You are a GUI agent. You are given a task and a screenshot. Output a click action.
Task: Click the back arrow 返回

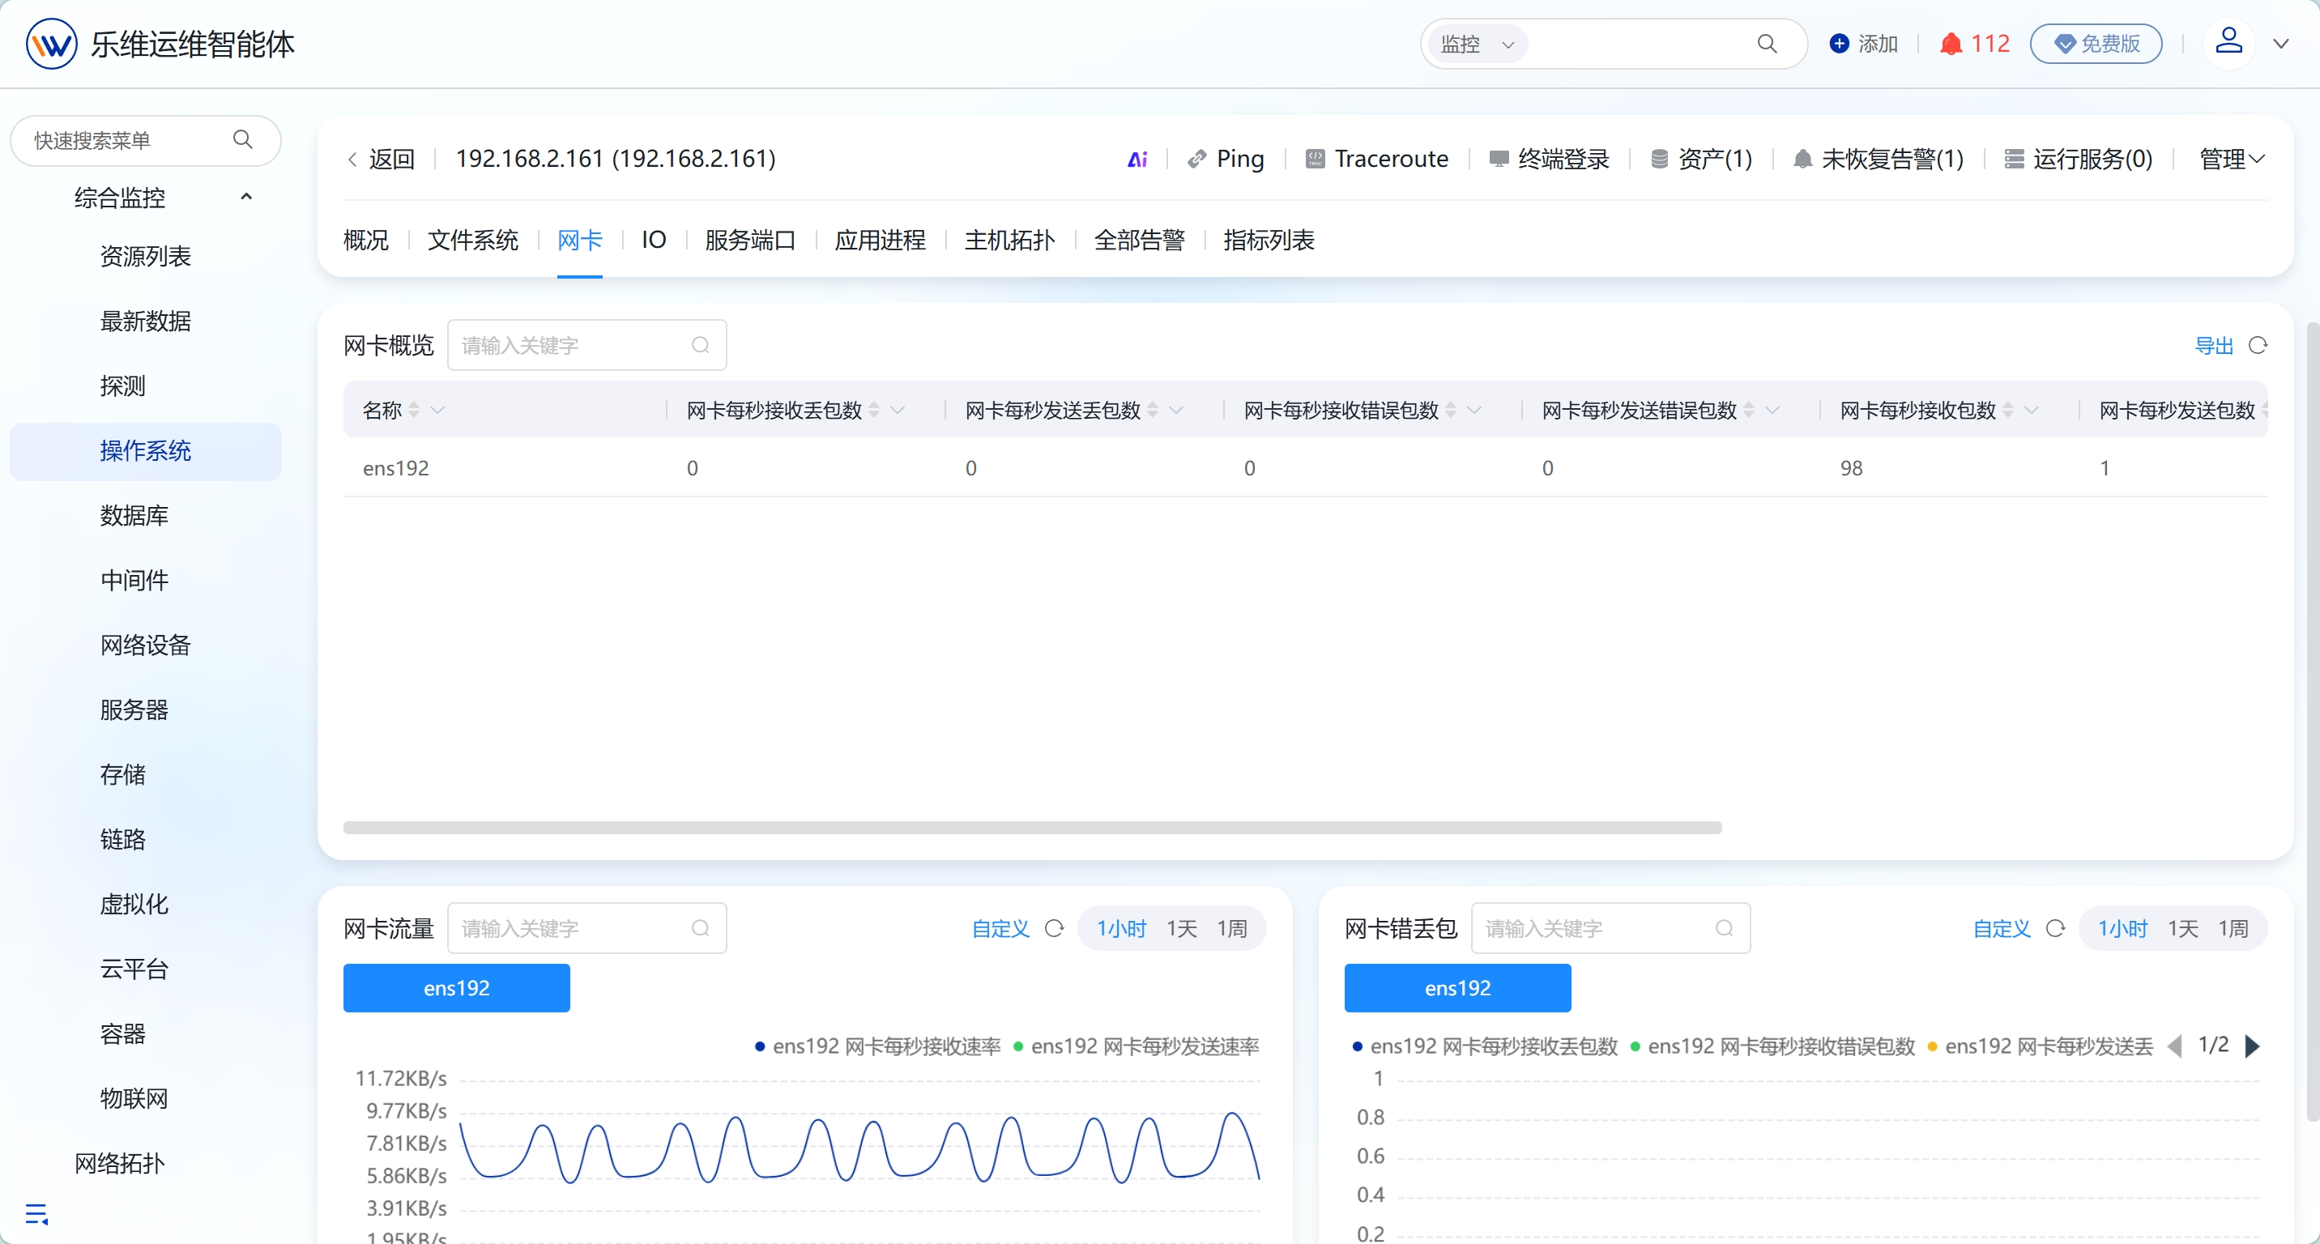380,160
